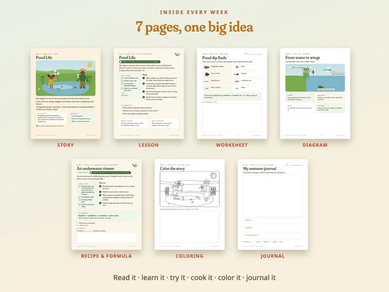Viewport: 389px width, 292px height.
Task: Click the small red icon below Story text boxes
Action: click(x=37, y=126)
